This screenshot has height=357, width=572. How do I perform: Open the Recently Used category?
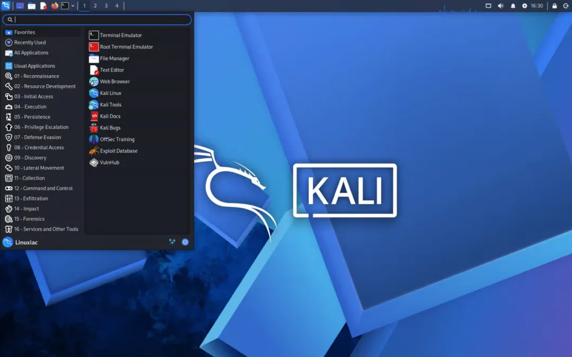pos(42,43)
